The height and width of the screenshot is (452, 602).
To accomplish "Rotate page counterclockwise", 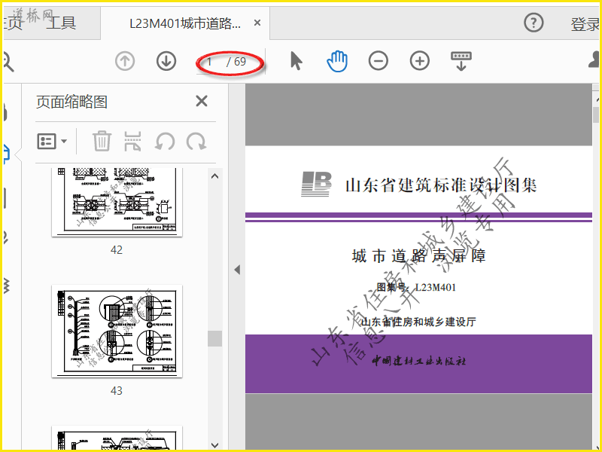I will [165, 141].
